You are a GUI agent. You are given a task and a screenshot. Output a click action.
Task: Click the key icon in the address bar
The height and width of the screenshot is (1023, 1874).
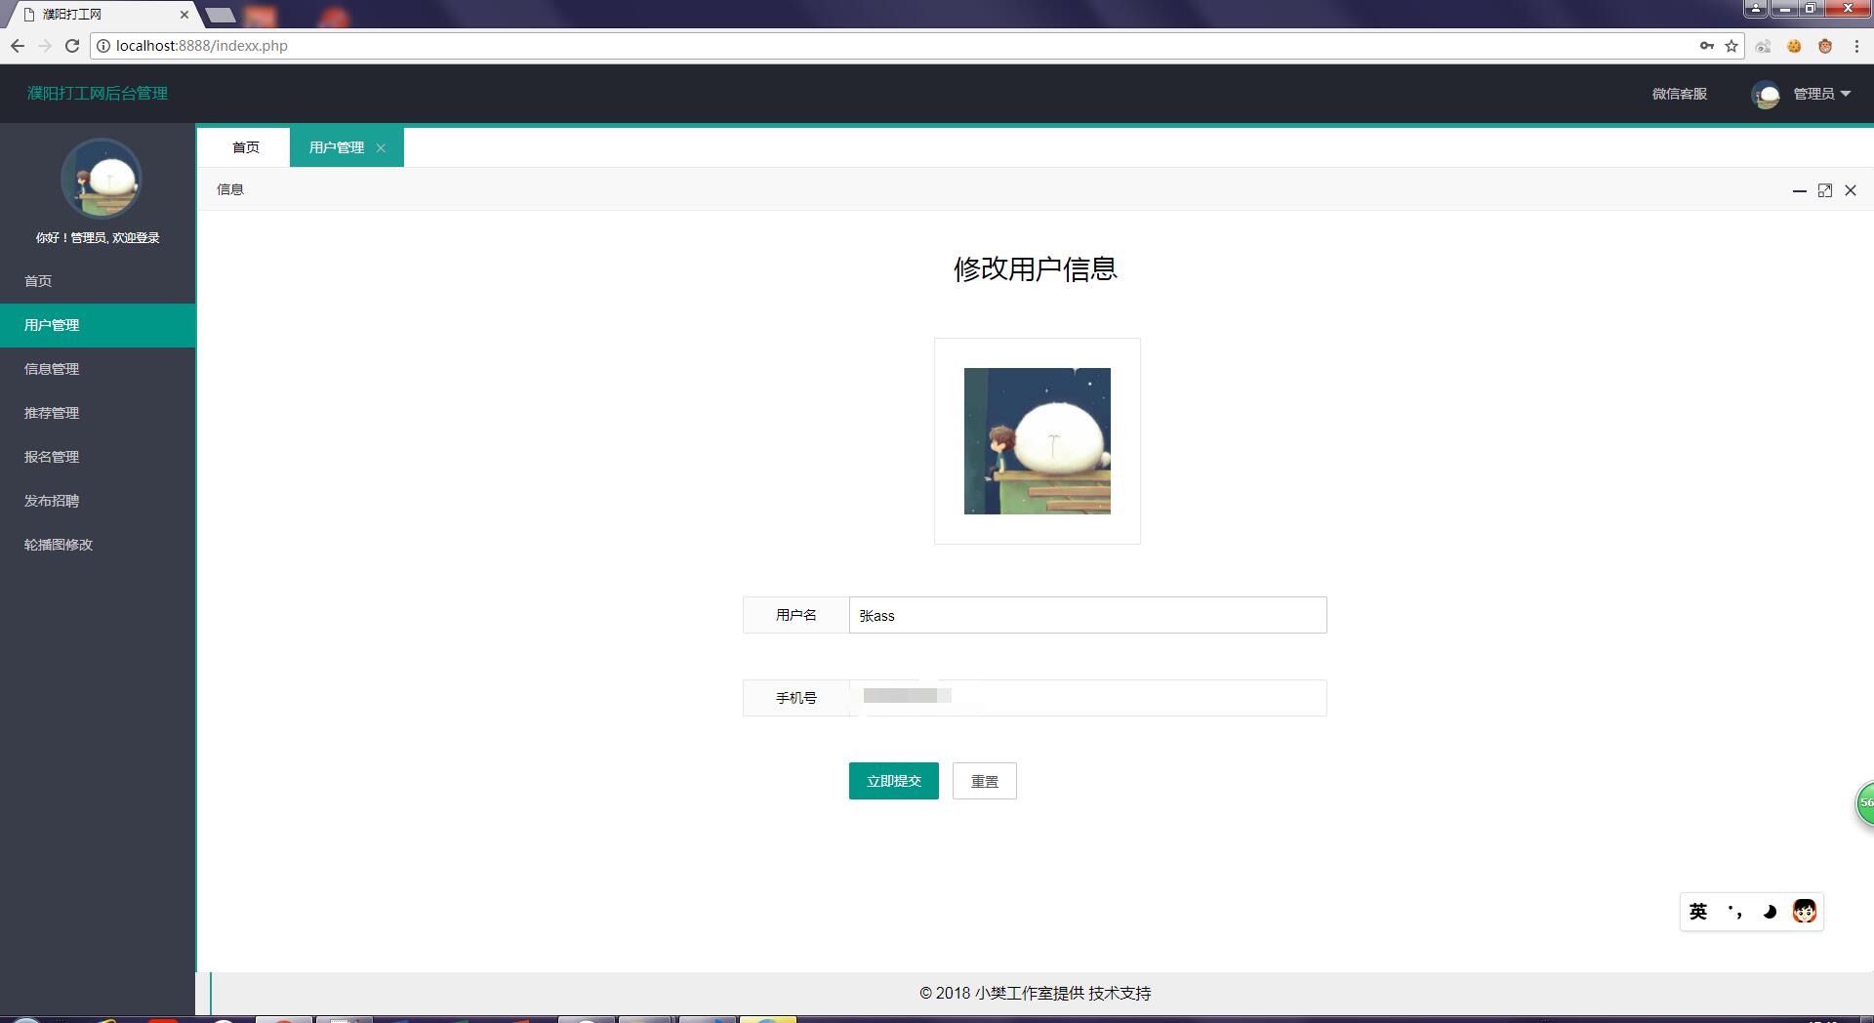[x=1705, y=45]
